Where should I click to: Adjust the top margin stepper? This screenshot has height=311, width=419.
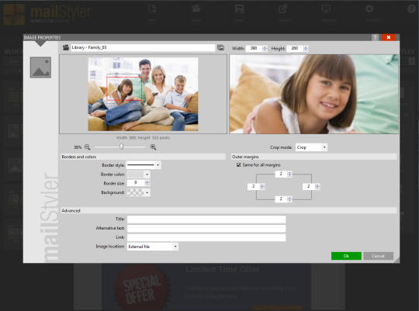(289, 175)
